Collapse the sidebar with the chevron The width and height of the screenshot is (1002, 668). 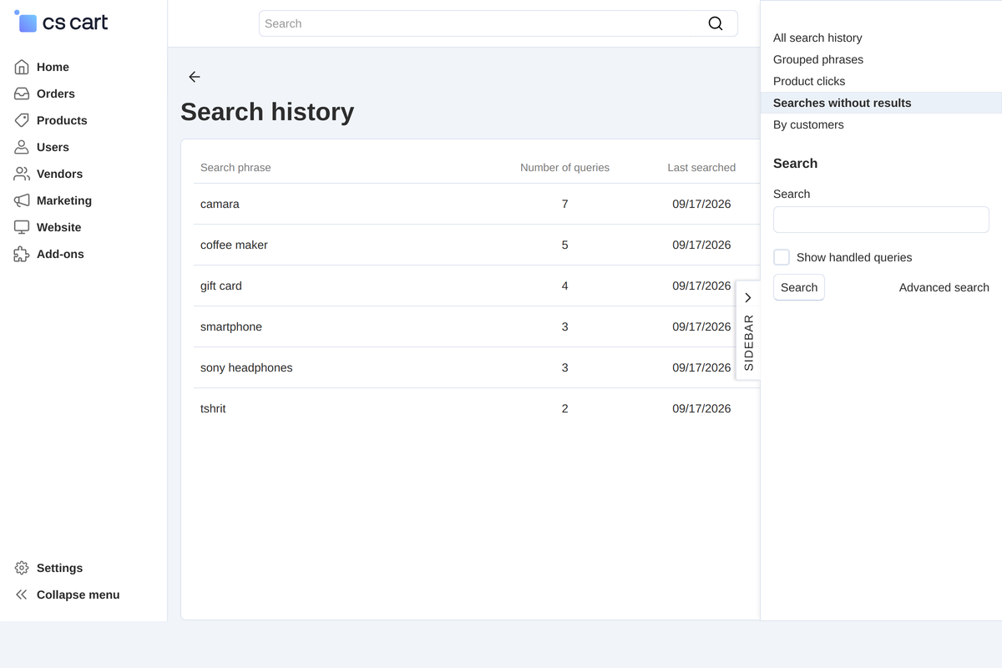(x=748, y=297)
